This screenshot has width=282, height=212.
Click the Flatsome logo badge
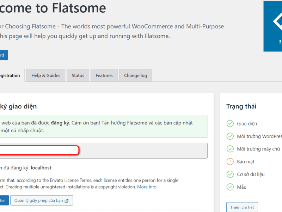point(272,26)
